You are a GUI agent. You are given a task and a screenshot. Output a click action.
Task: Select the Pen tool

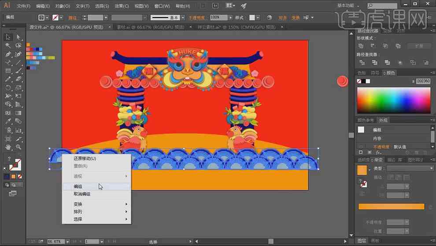point(8,54)
